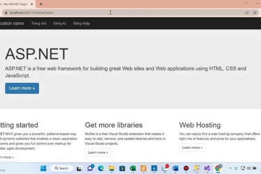Click Learn more under Getting started

(x=8, y=157)
